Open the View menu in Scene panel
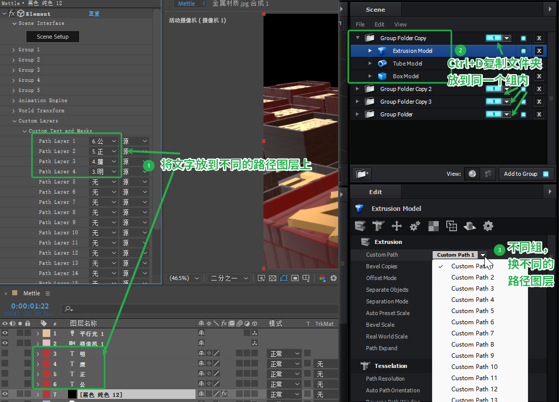 [x=401, y=24]
